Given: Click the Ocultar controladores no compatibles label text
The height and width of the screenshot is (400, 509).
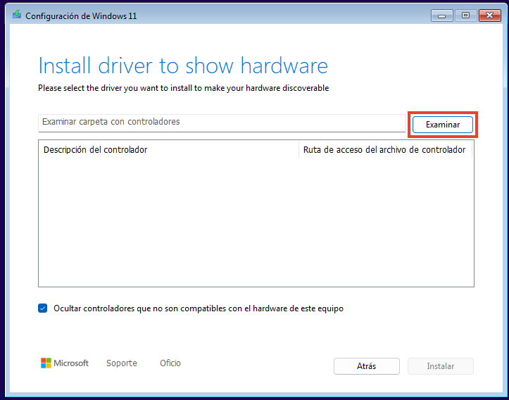Looking at the screenshot, I should point(198,308).
